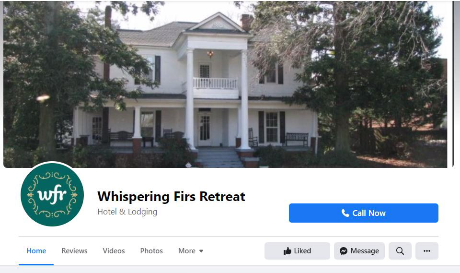Image resolution: width=460 pixels, height=273 pixels.
Task: Open page search with magnifier icon
Action: tap(400, 250)
